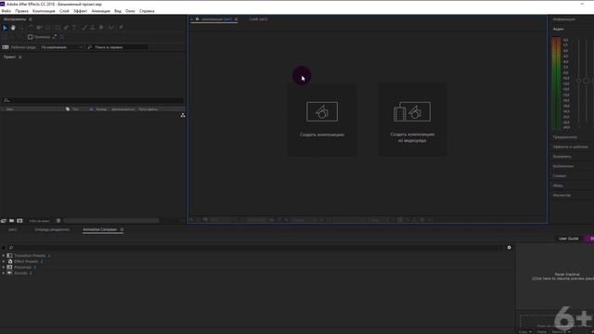The width and height of the screenshot is (594, 334).
Task: Open the Инструменты panel menu icon
Action: click(31, 19)
